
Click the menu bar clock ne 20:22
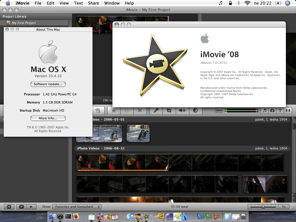(x=262, y=3)
